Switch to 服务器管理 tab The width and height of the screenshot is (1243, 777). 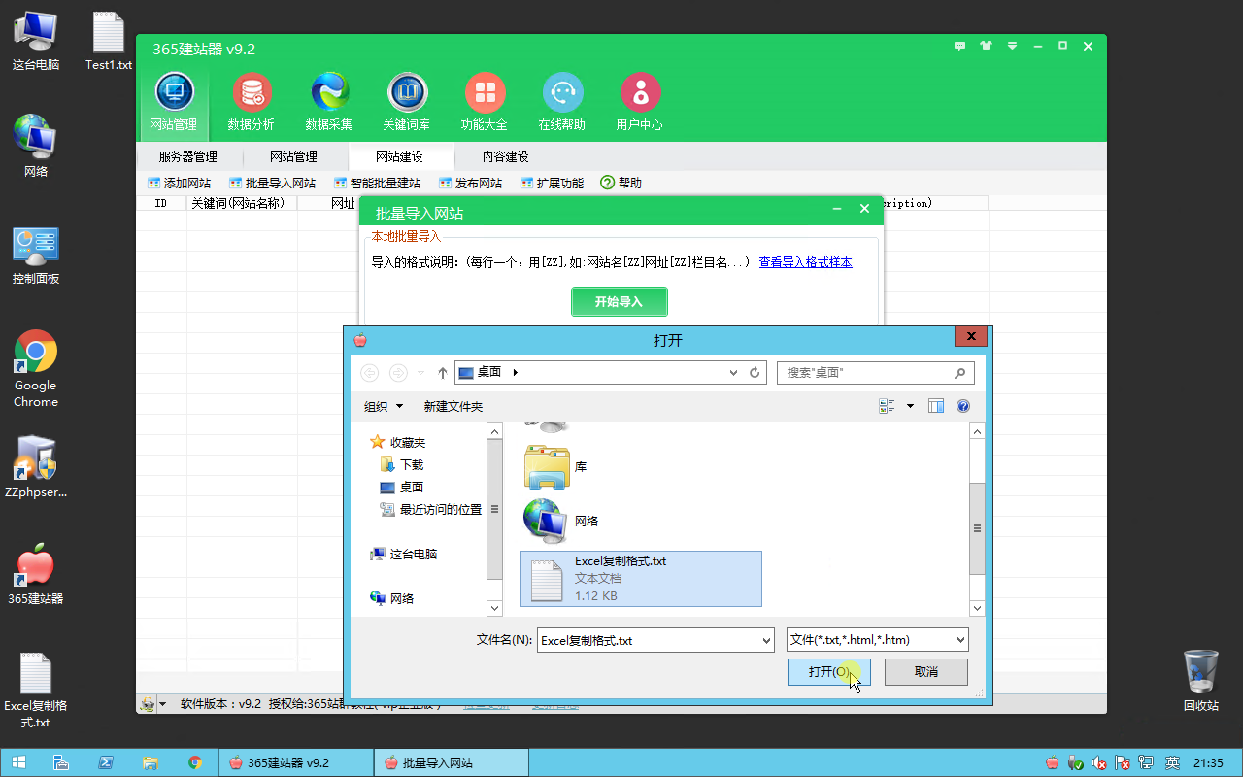pyautogui.click(x=188, y=156)
